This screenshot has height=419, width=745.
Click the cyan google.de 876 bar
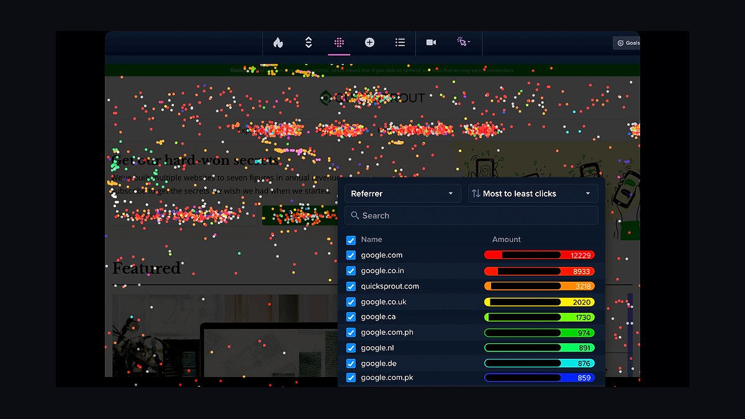(x=539, y=364)
